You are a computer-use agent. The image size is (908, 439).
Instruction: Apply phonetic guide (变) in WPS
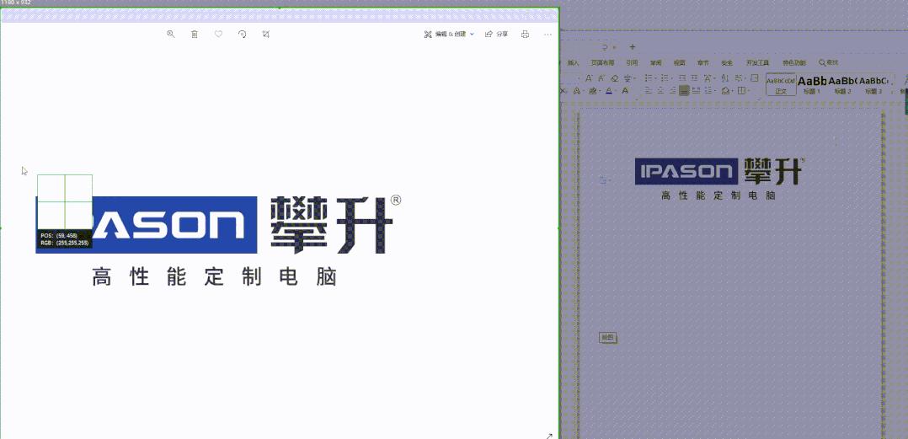click(x=629, y=78)
